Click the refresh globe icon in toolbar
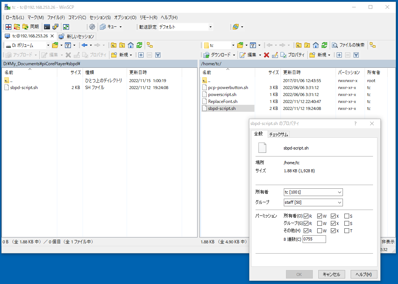The width and height of the screenshot is (398, 284). point(236,27)
